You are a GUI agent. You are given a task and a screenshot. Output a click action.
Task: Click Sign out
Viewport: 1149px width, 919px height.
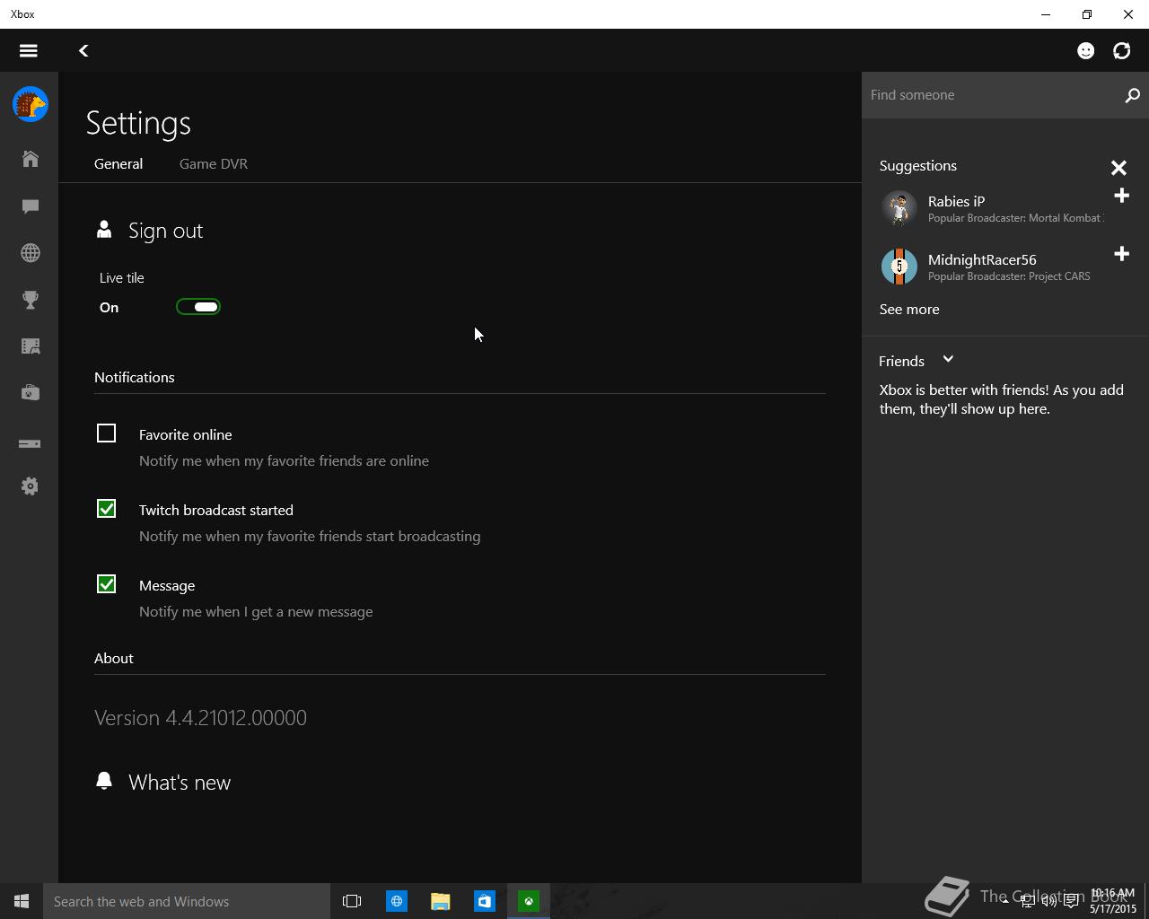[x=166, y=231]
